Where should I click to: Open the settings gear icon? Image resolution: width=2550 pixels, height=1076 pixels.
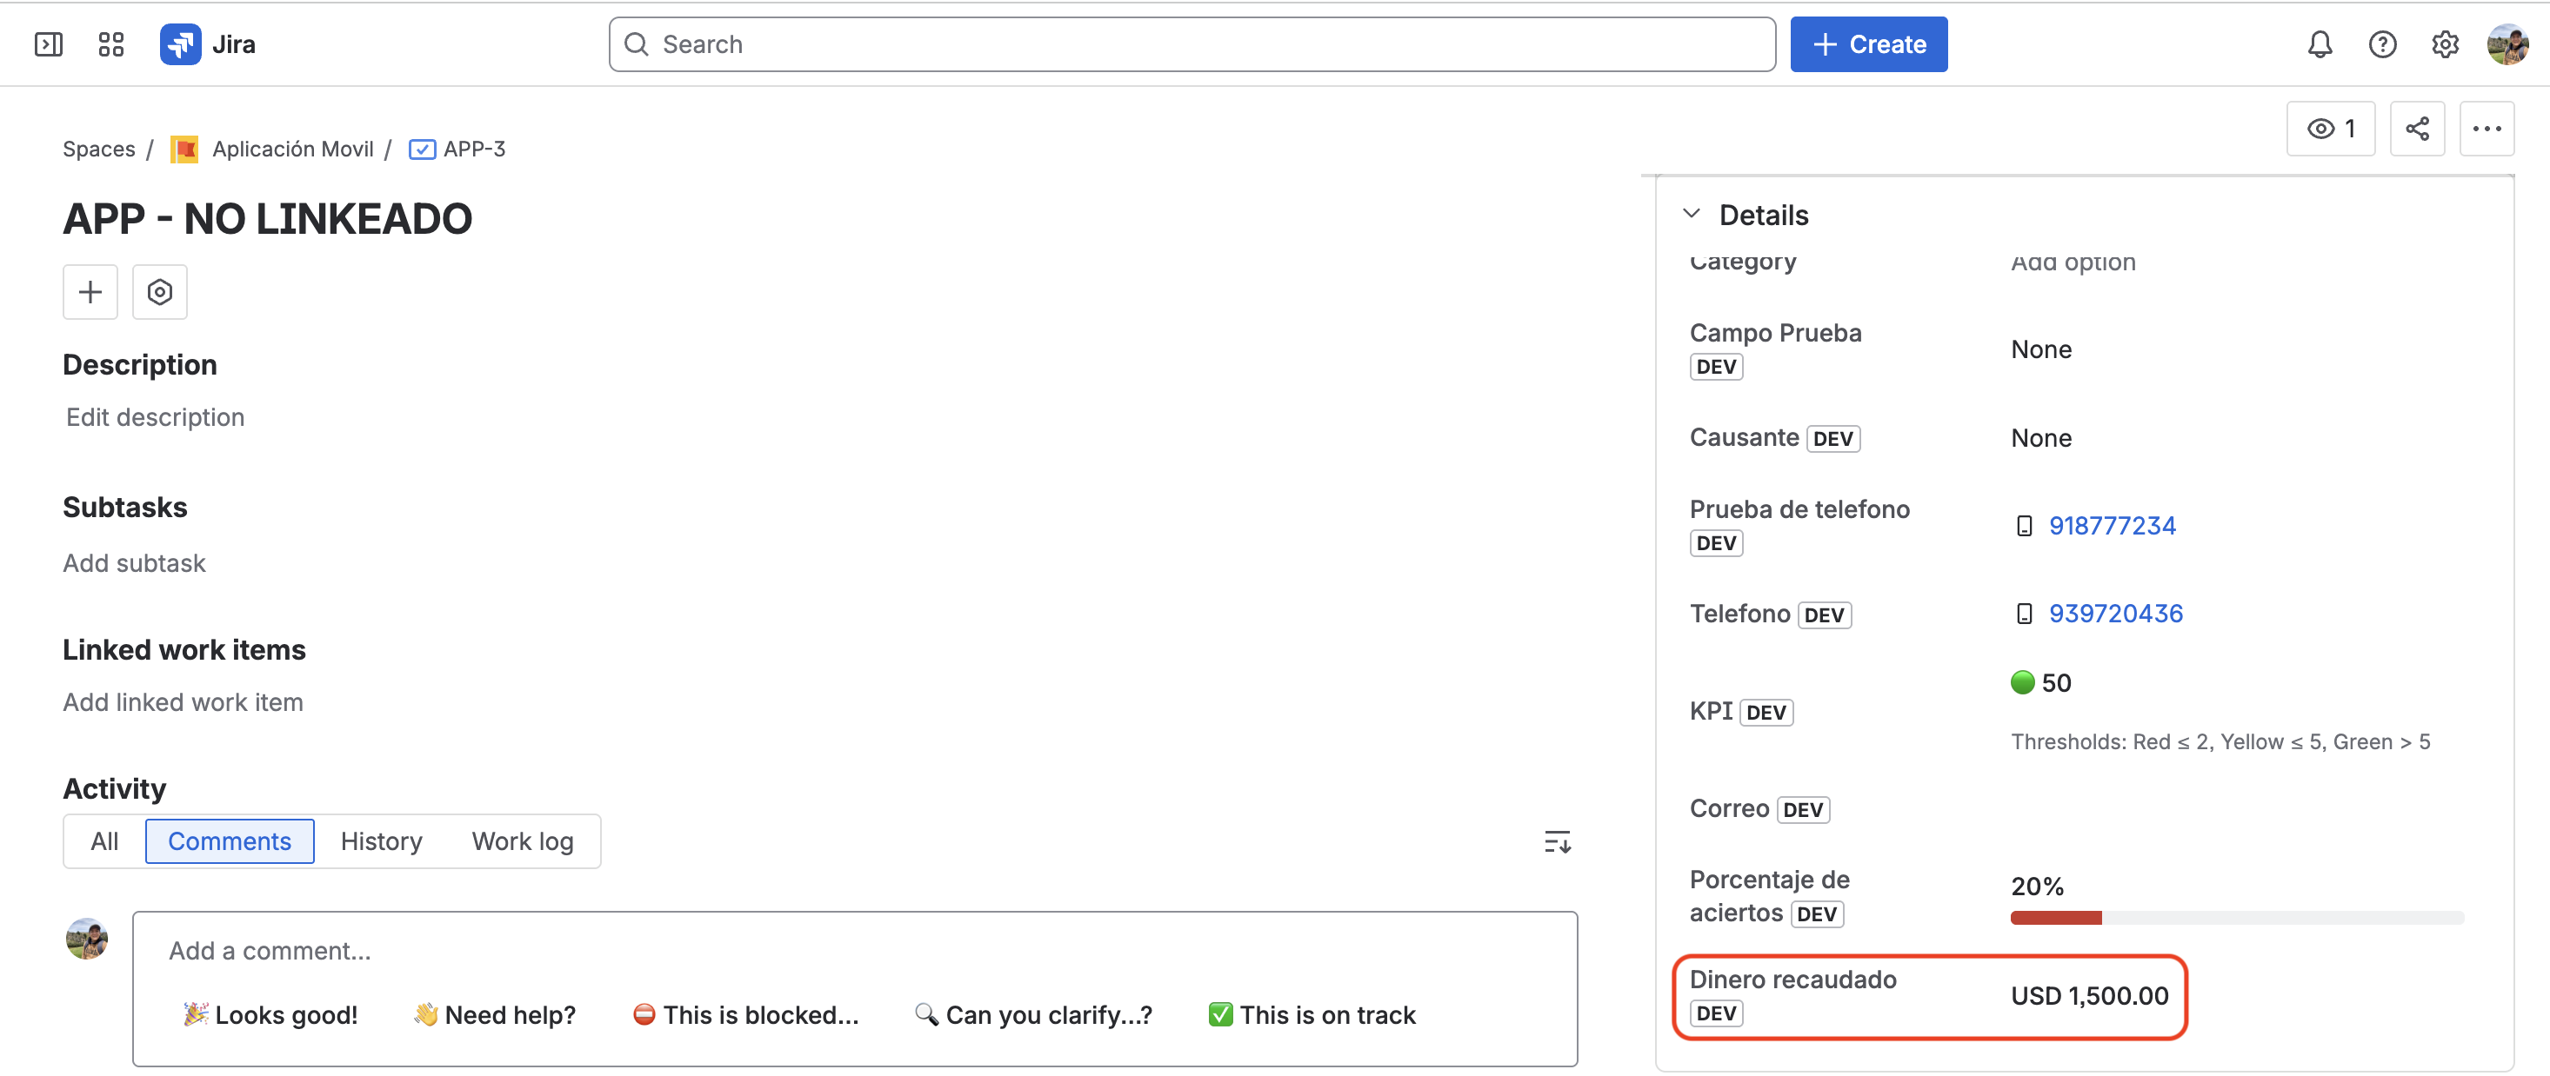tap(2444, 44)
